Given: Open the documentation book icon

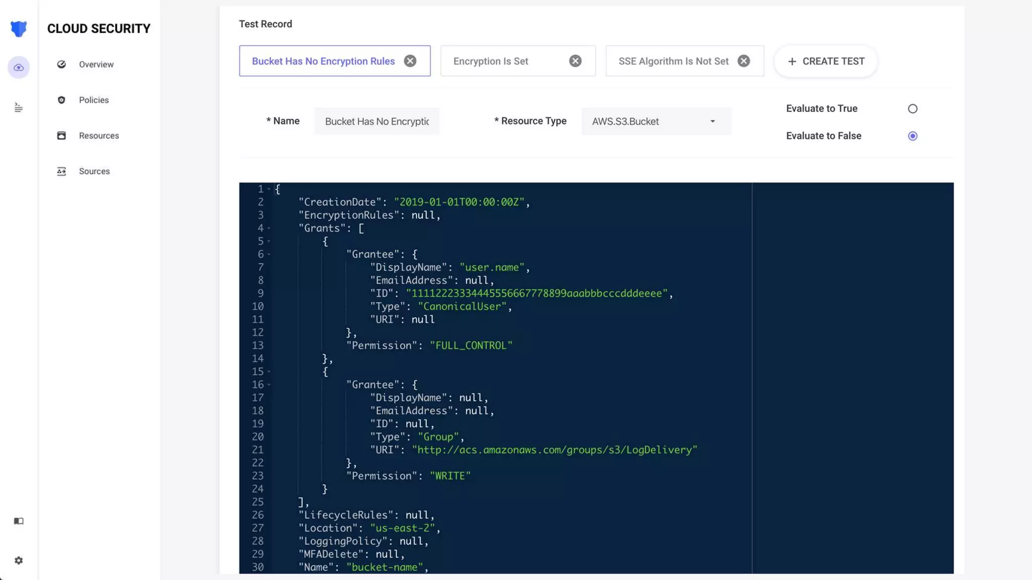Looking at the screenshot, I should pos(19,521).
